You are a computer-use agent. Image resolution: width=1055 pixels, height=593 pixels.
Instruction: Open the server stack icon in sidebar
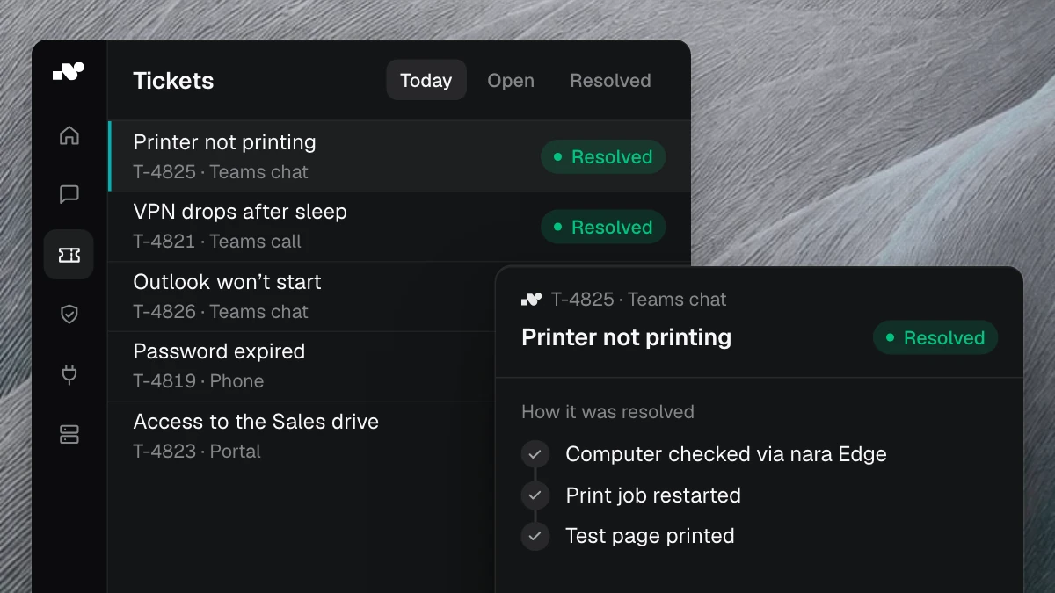(69, 434)
